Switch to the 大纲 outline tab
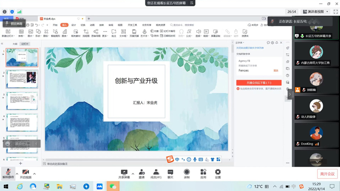 pos(15,44)
